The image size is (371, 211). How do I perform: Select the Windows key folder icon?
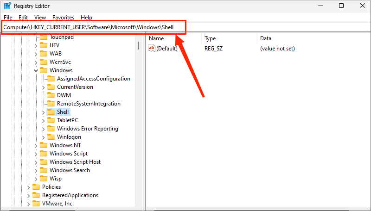44,70
